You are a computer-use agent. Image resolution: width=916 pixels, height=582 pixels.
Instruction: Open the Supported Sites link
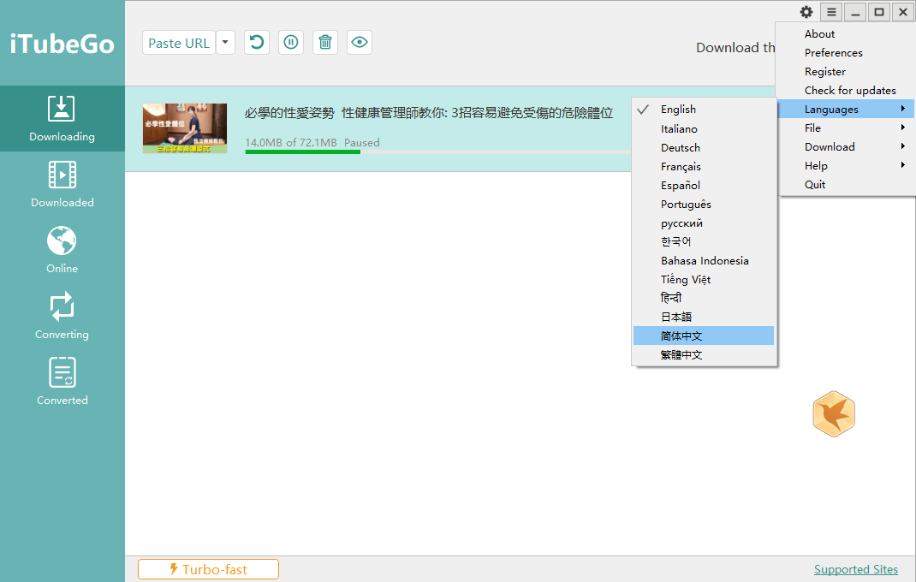tap(856, 569)
